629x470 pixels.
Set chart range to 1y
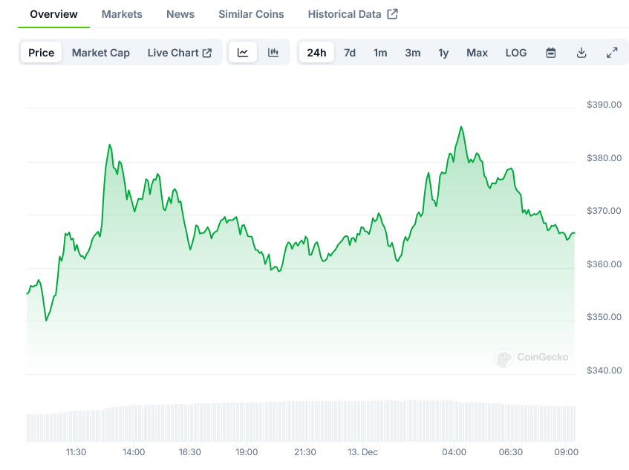[443, 53]
